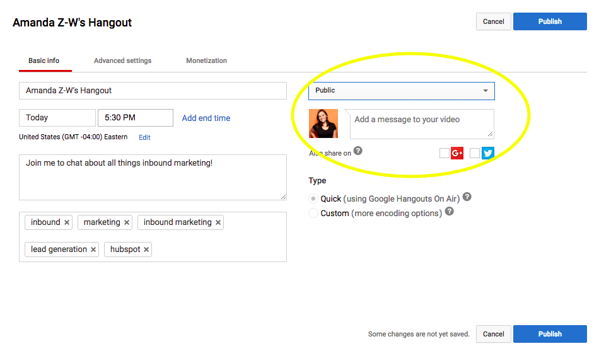Click the event title input field

click(x=153, y=91)
